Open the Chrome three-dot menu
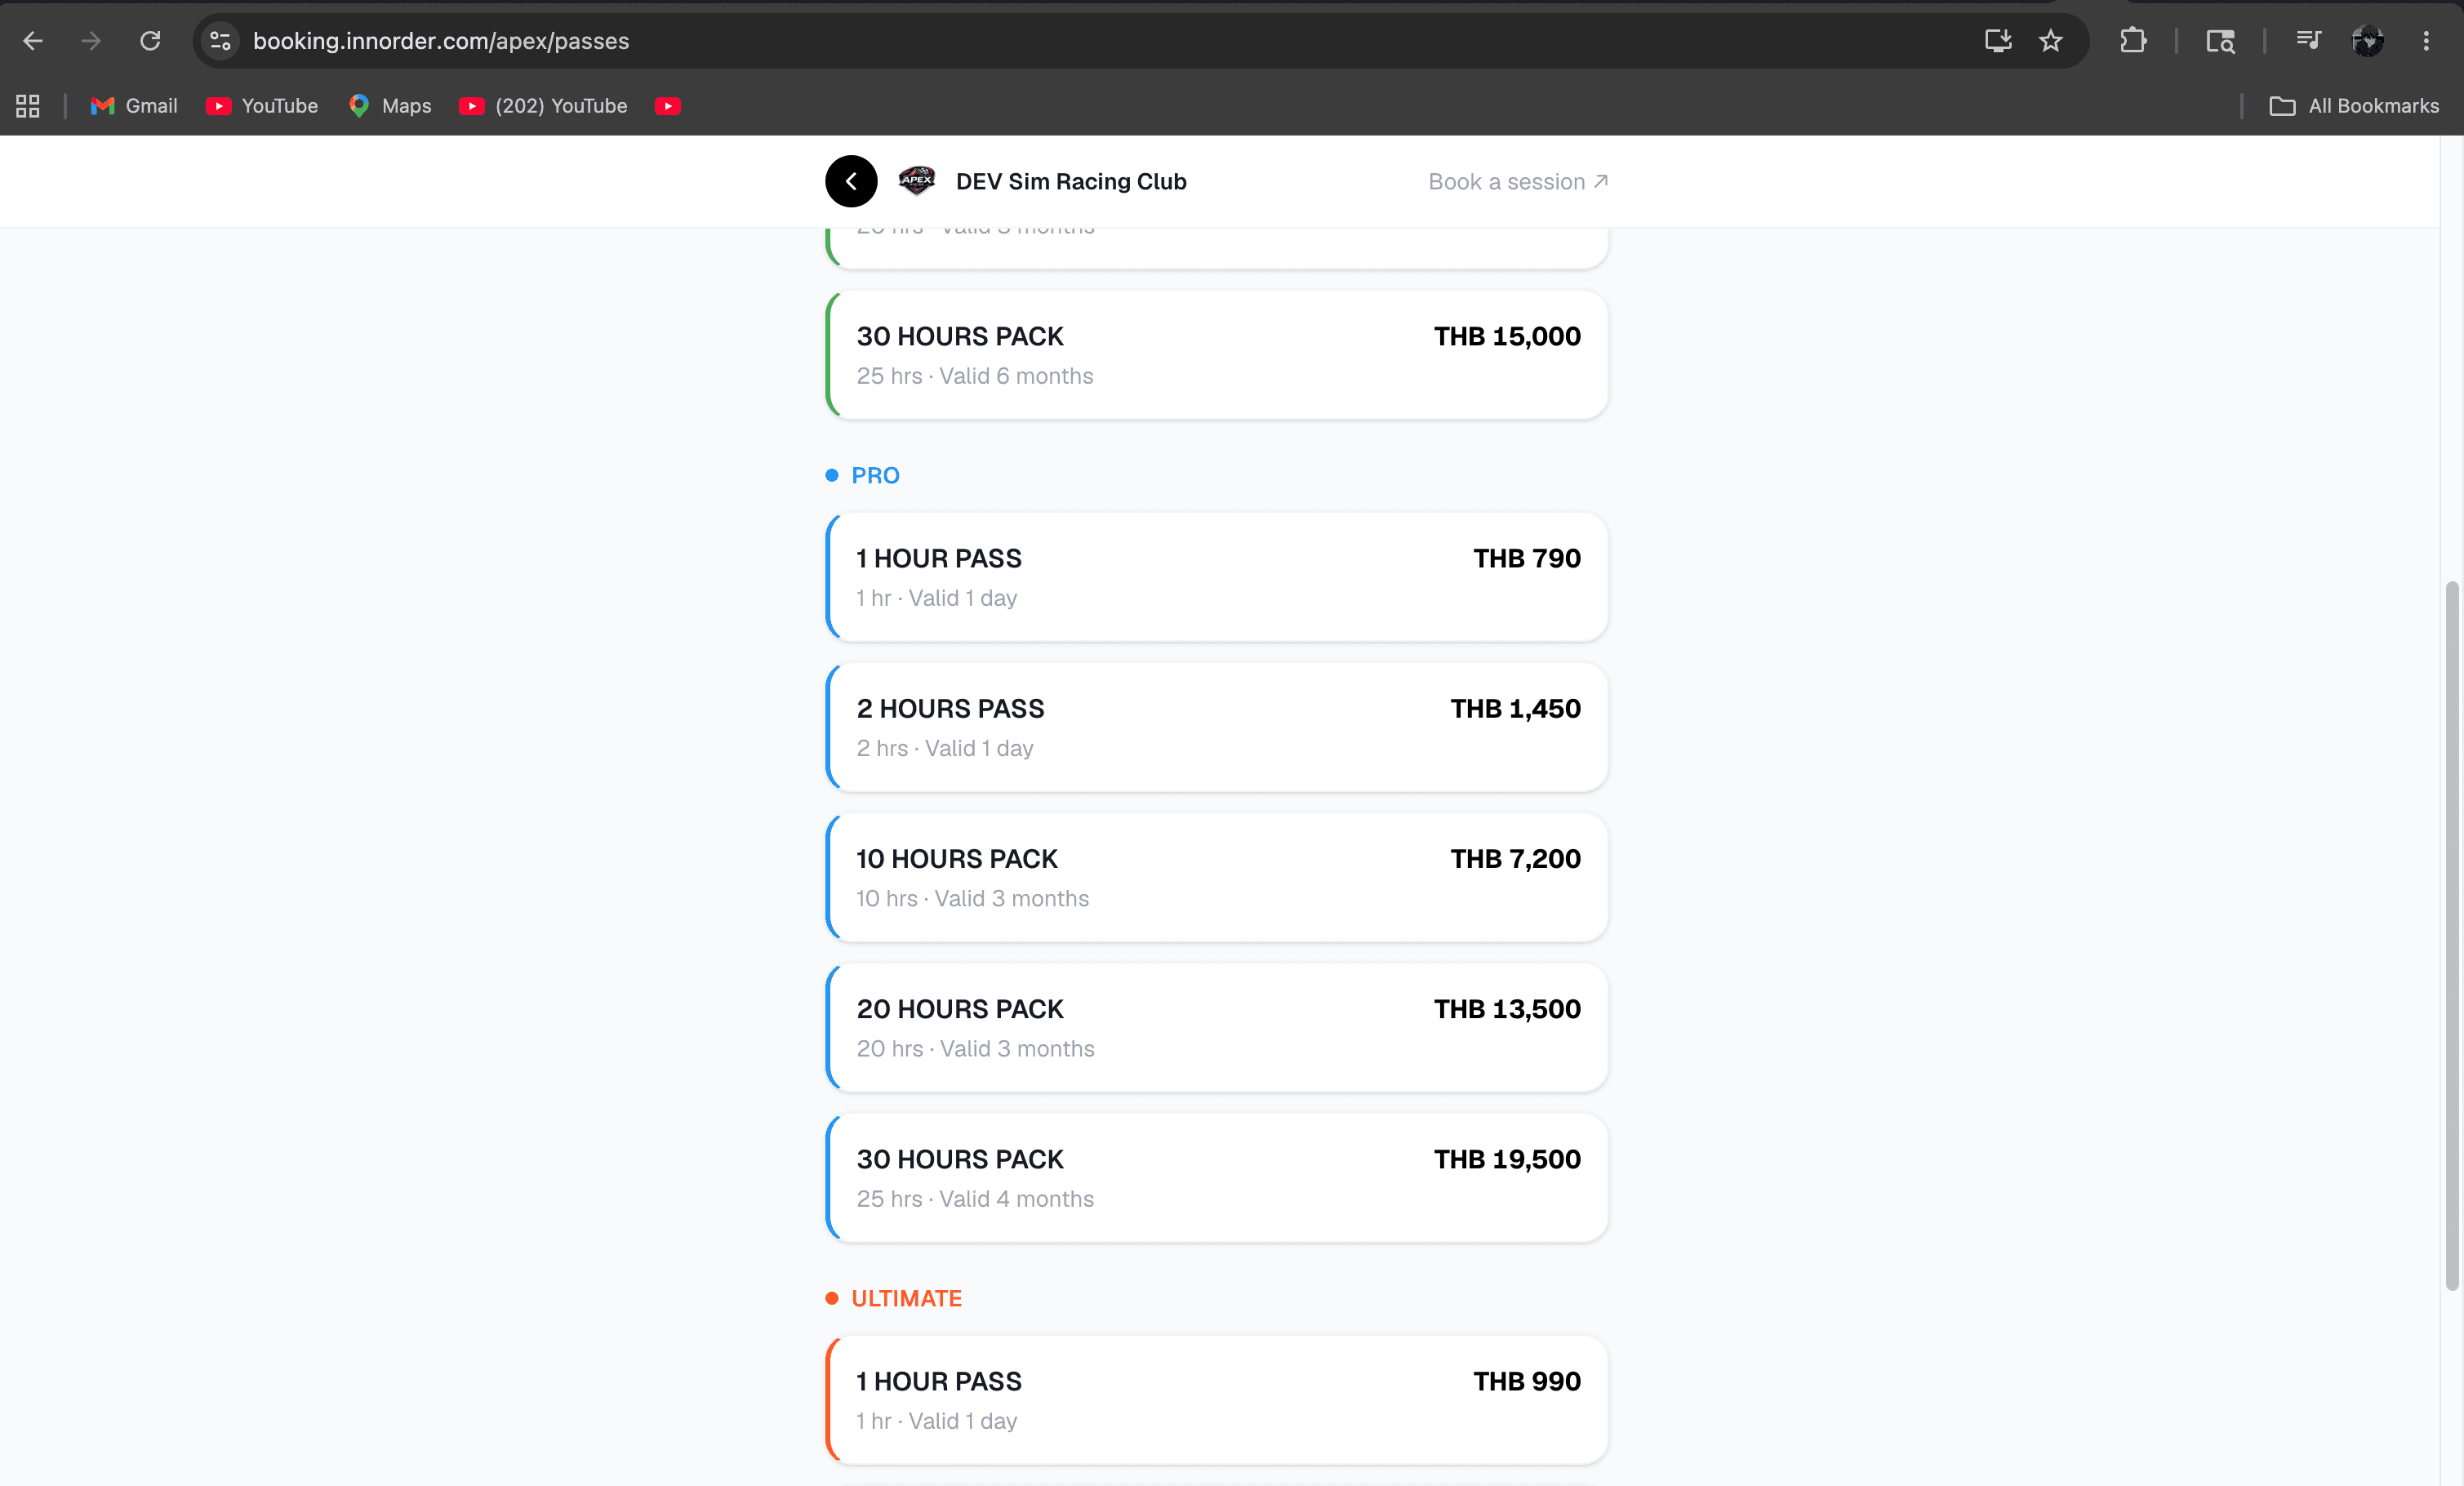2464x1486 pixels. click(x=2426, y=41)
